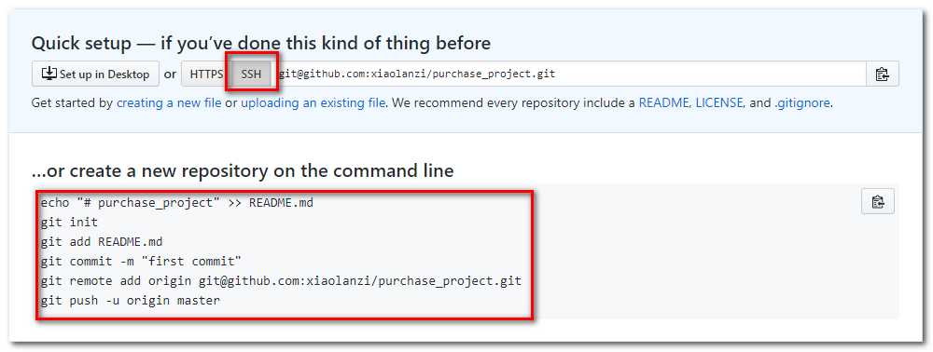This screenshot has height=352, width=933.
Task: Click the Set up in Desktop button
Action: click(x=95, y=74)
